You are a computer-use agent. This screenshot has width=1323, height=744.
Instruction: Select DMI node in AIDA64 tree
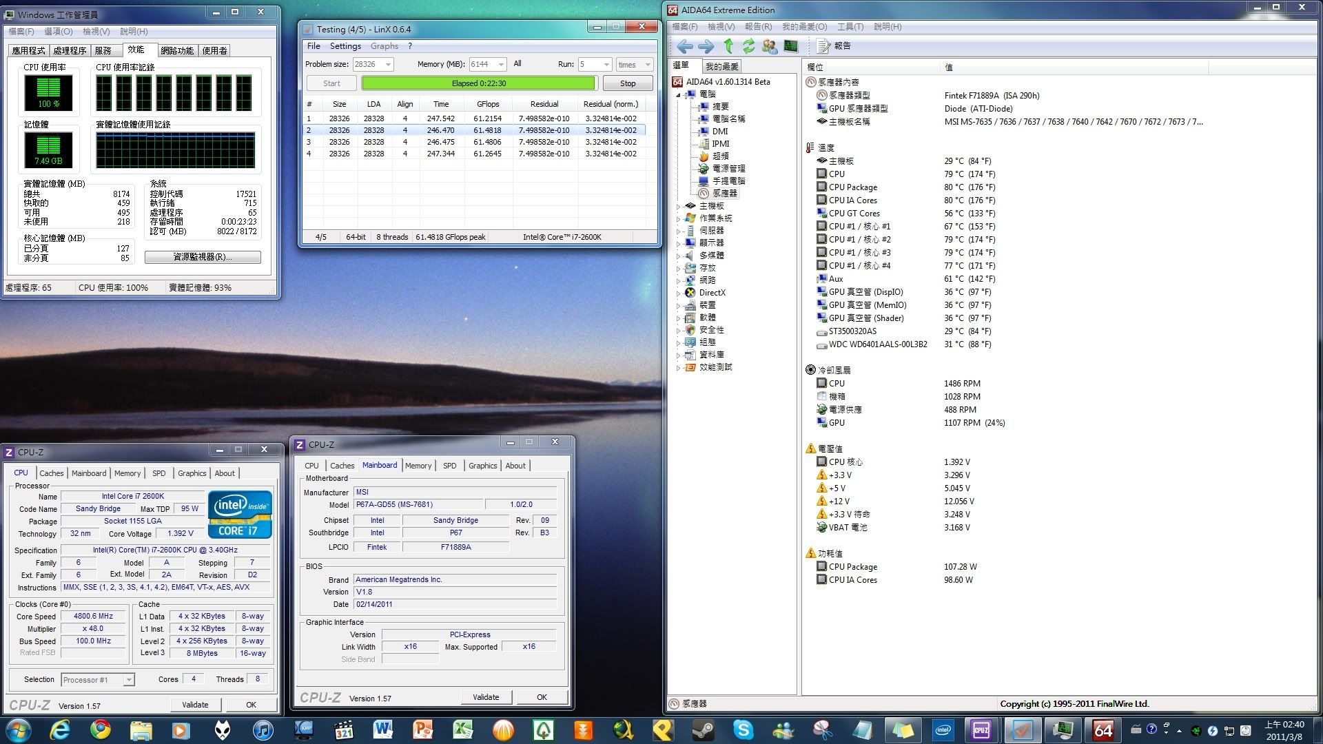coord(720,132)
